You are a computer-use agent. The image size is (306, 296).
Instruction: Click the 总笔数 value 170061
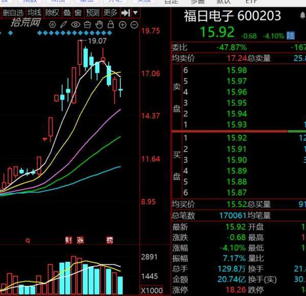[x=233, y=215]
